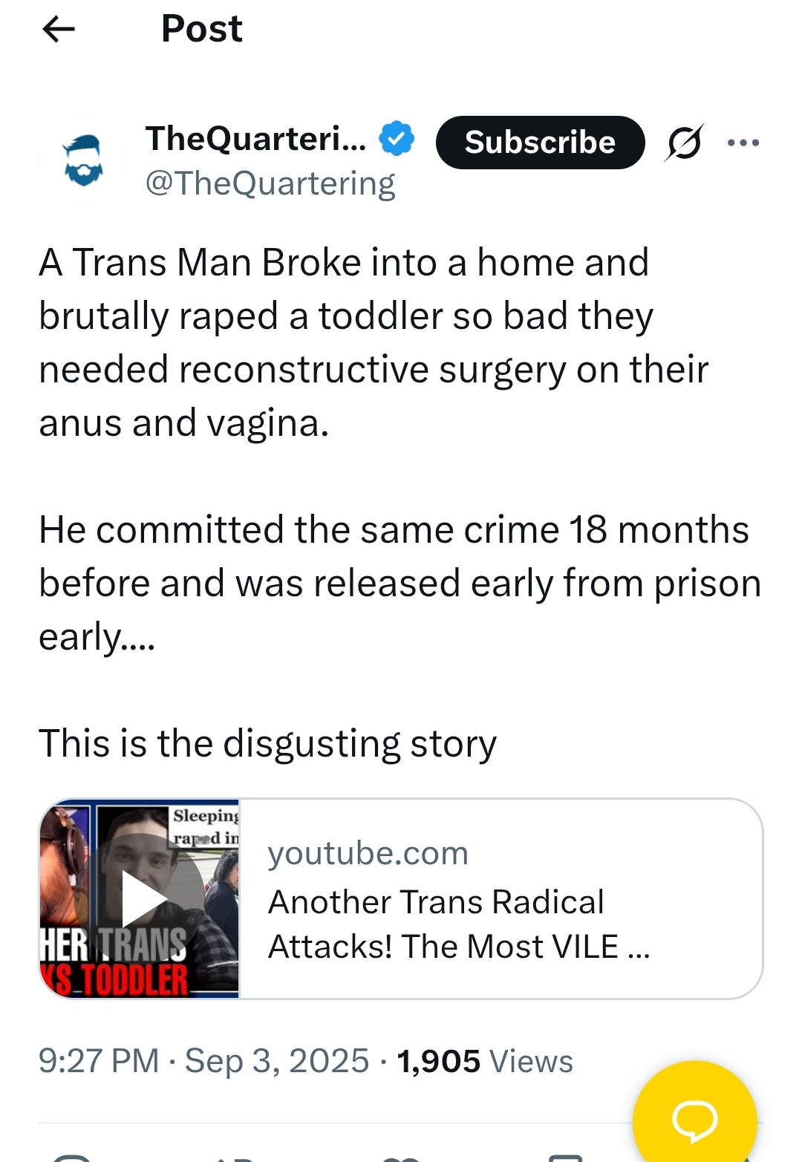Open the @TheQuartering handle
Image resolution: width=802 pixels, height=1162 pixels.
(x=270, y=183)
